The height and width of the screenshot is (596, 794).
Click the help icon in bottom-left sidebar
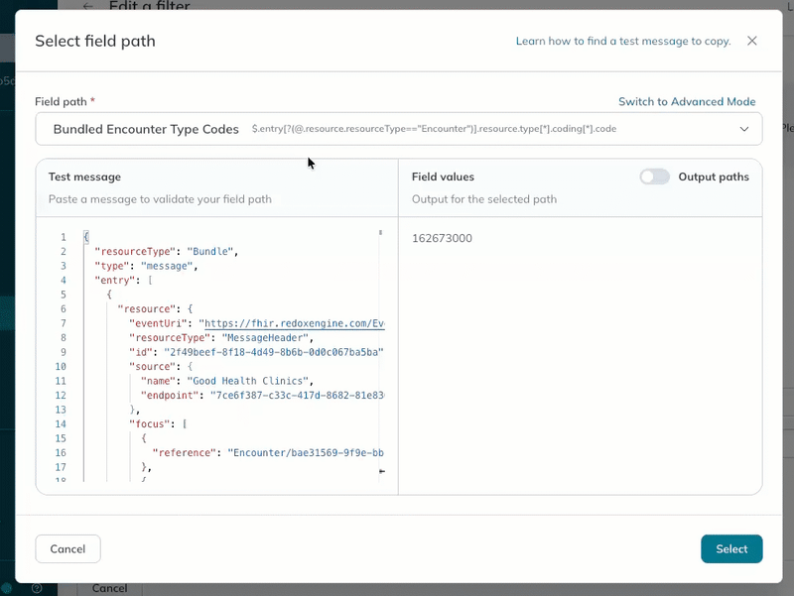[x=37, y=588]
